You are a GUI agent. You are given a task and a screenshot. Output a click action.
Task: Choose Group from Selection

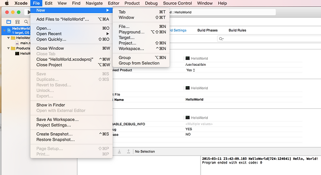tap(141, 63)
